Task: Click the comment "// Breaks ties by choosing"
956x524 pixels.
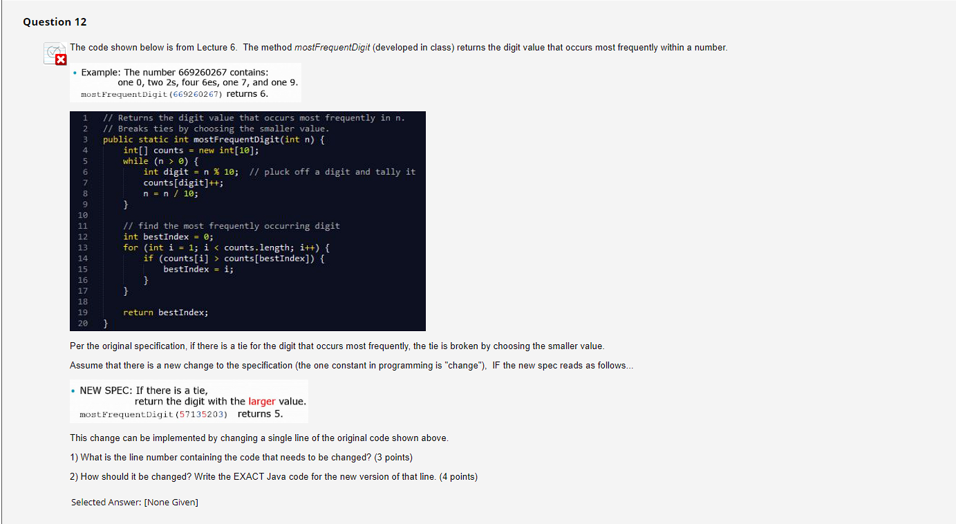Action: [216, 129]
